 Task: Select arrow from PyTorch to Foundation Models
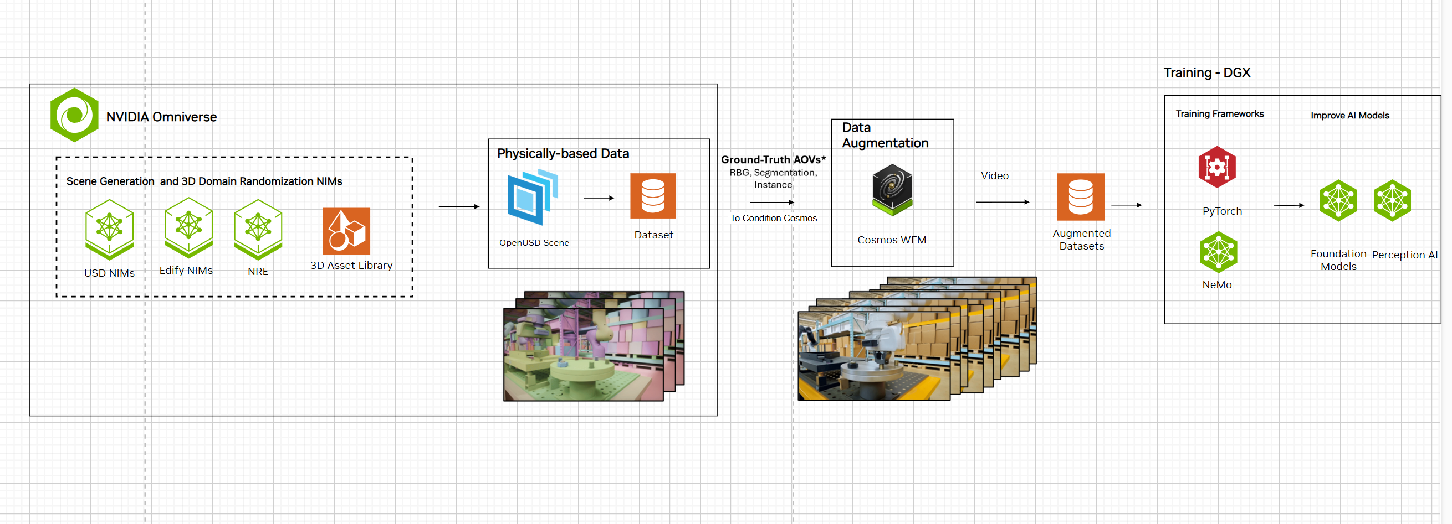(1289, 205)
